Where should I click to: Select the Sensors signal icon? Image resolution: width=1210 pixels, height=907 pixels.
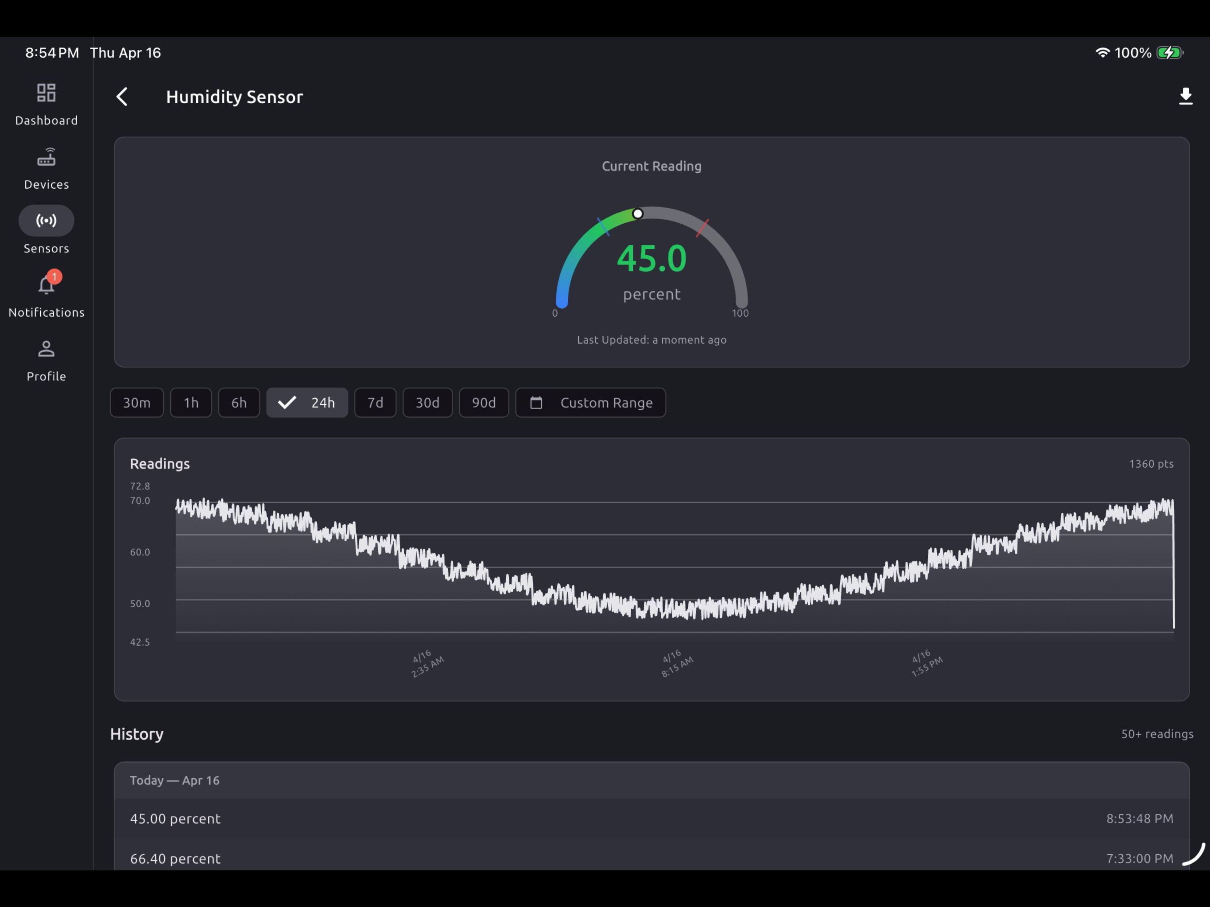pyautogui.click(x=46, y=221)
